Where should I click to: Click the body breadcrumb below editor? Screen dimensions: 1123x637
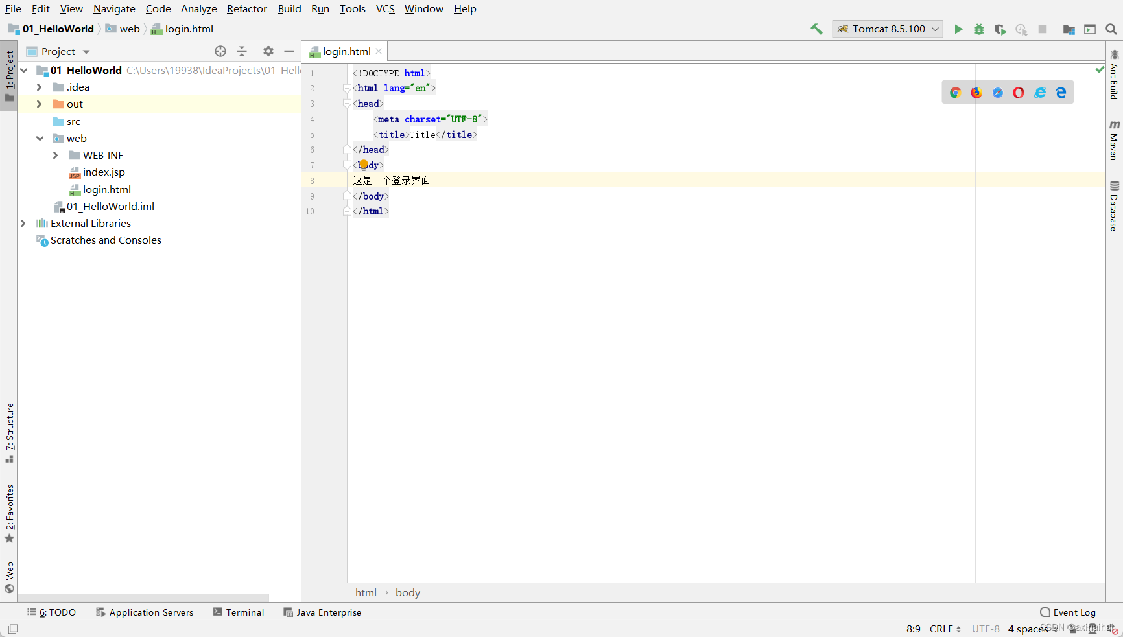click(408, 592)
